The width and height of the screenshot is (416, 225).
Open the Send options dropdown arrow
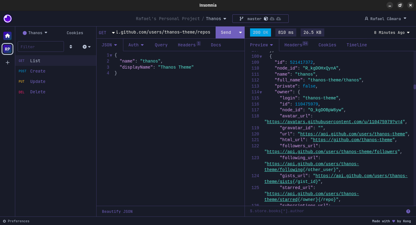(240, 33)
